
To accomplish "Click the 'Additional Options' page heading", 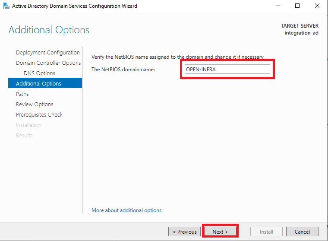I will (49, 30).
